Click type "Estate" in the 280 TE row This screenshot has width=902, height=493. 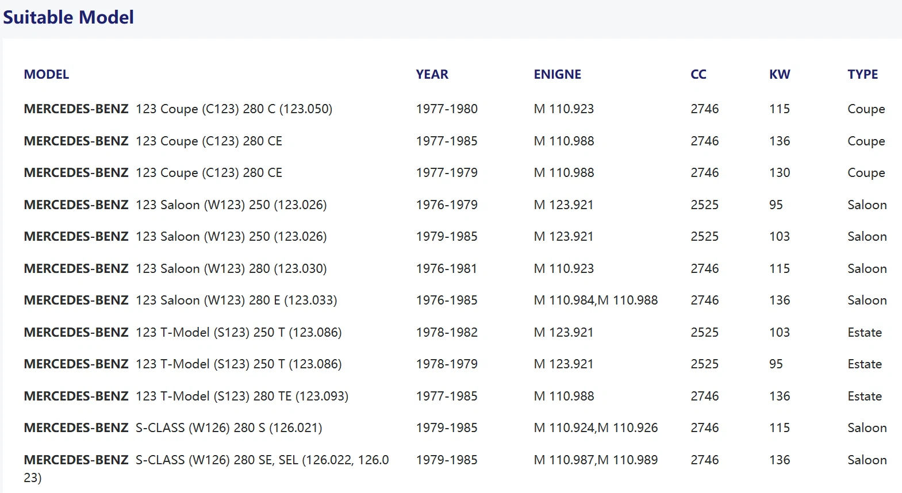click(865, 396)
